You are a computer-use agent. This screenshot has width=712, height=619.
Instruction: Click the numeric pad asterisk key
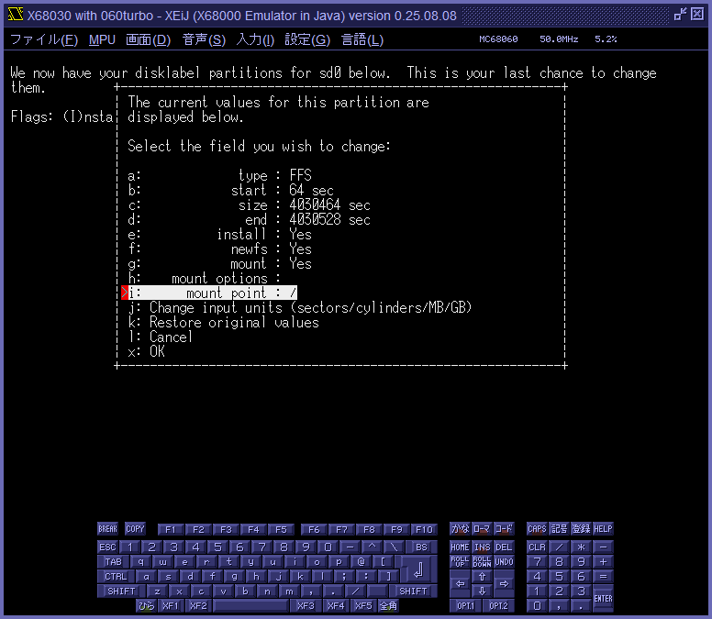[x=581, y=547]
